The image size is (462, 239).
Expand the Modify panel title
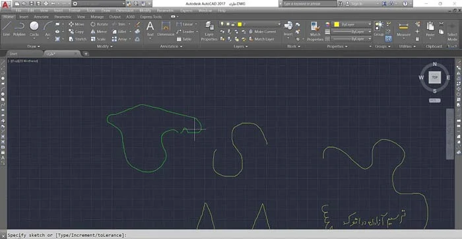tap(105, 46)
